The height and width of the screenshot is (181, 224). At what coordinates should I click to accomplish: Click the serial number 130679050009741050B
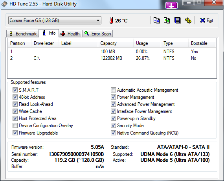point(76,154)
